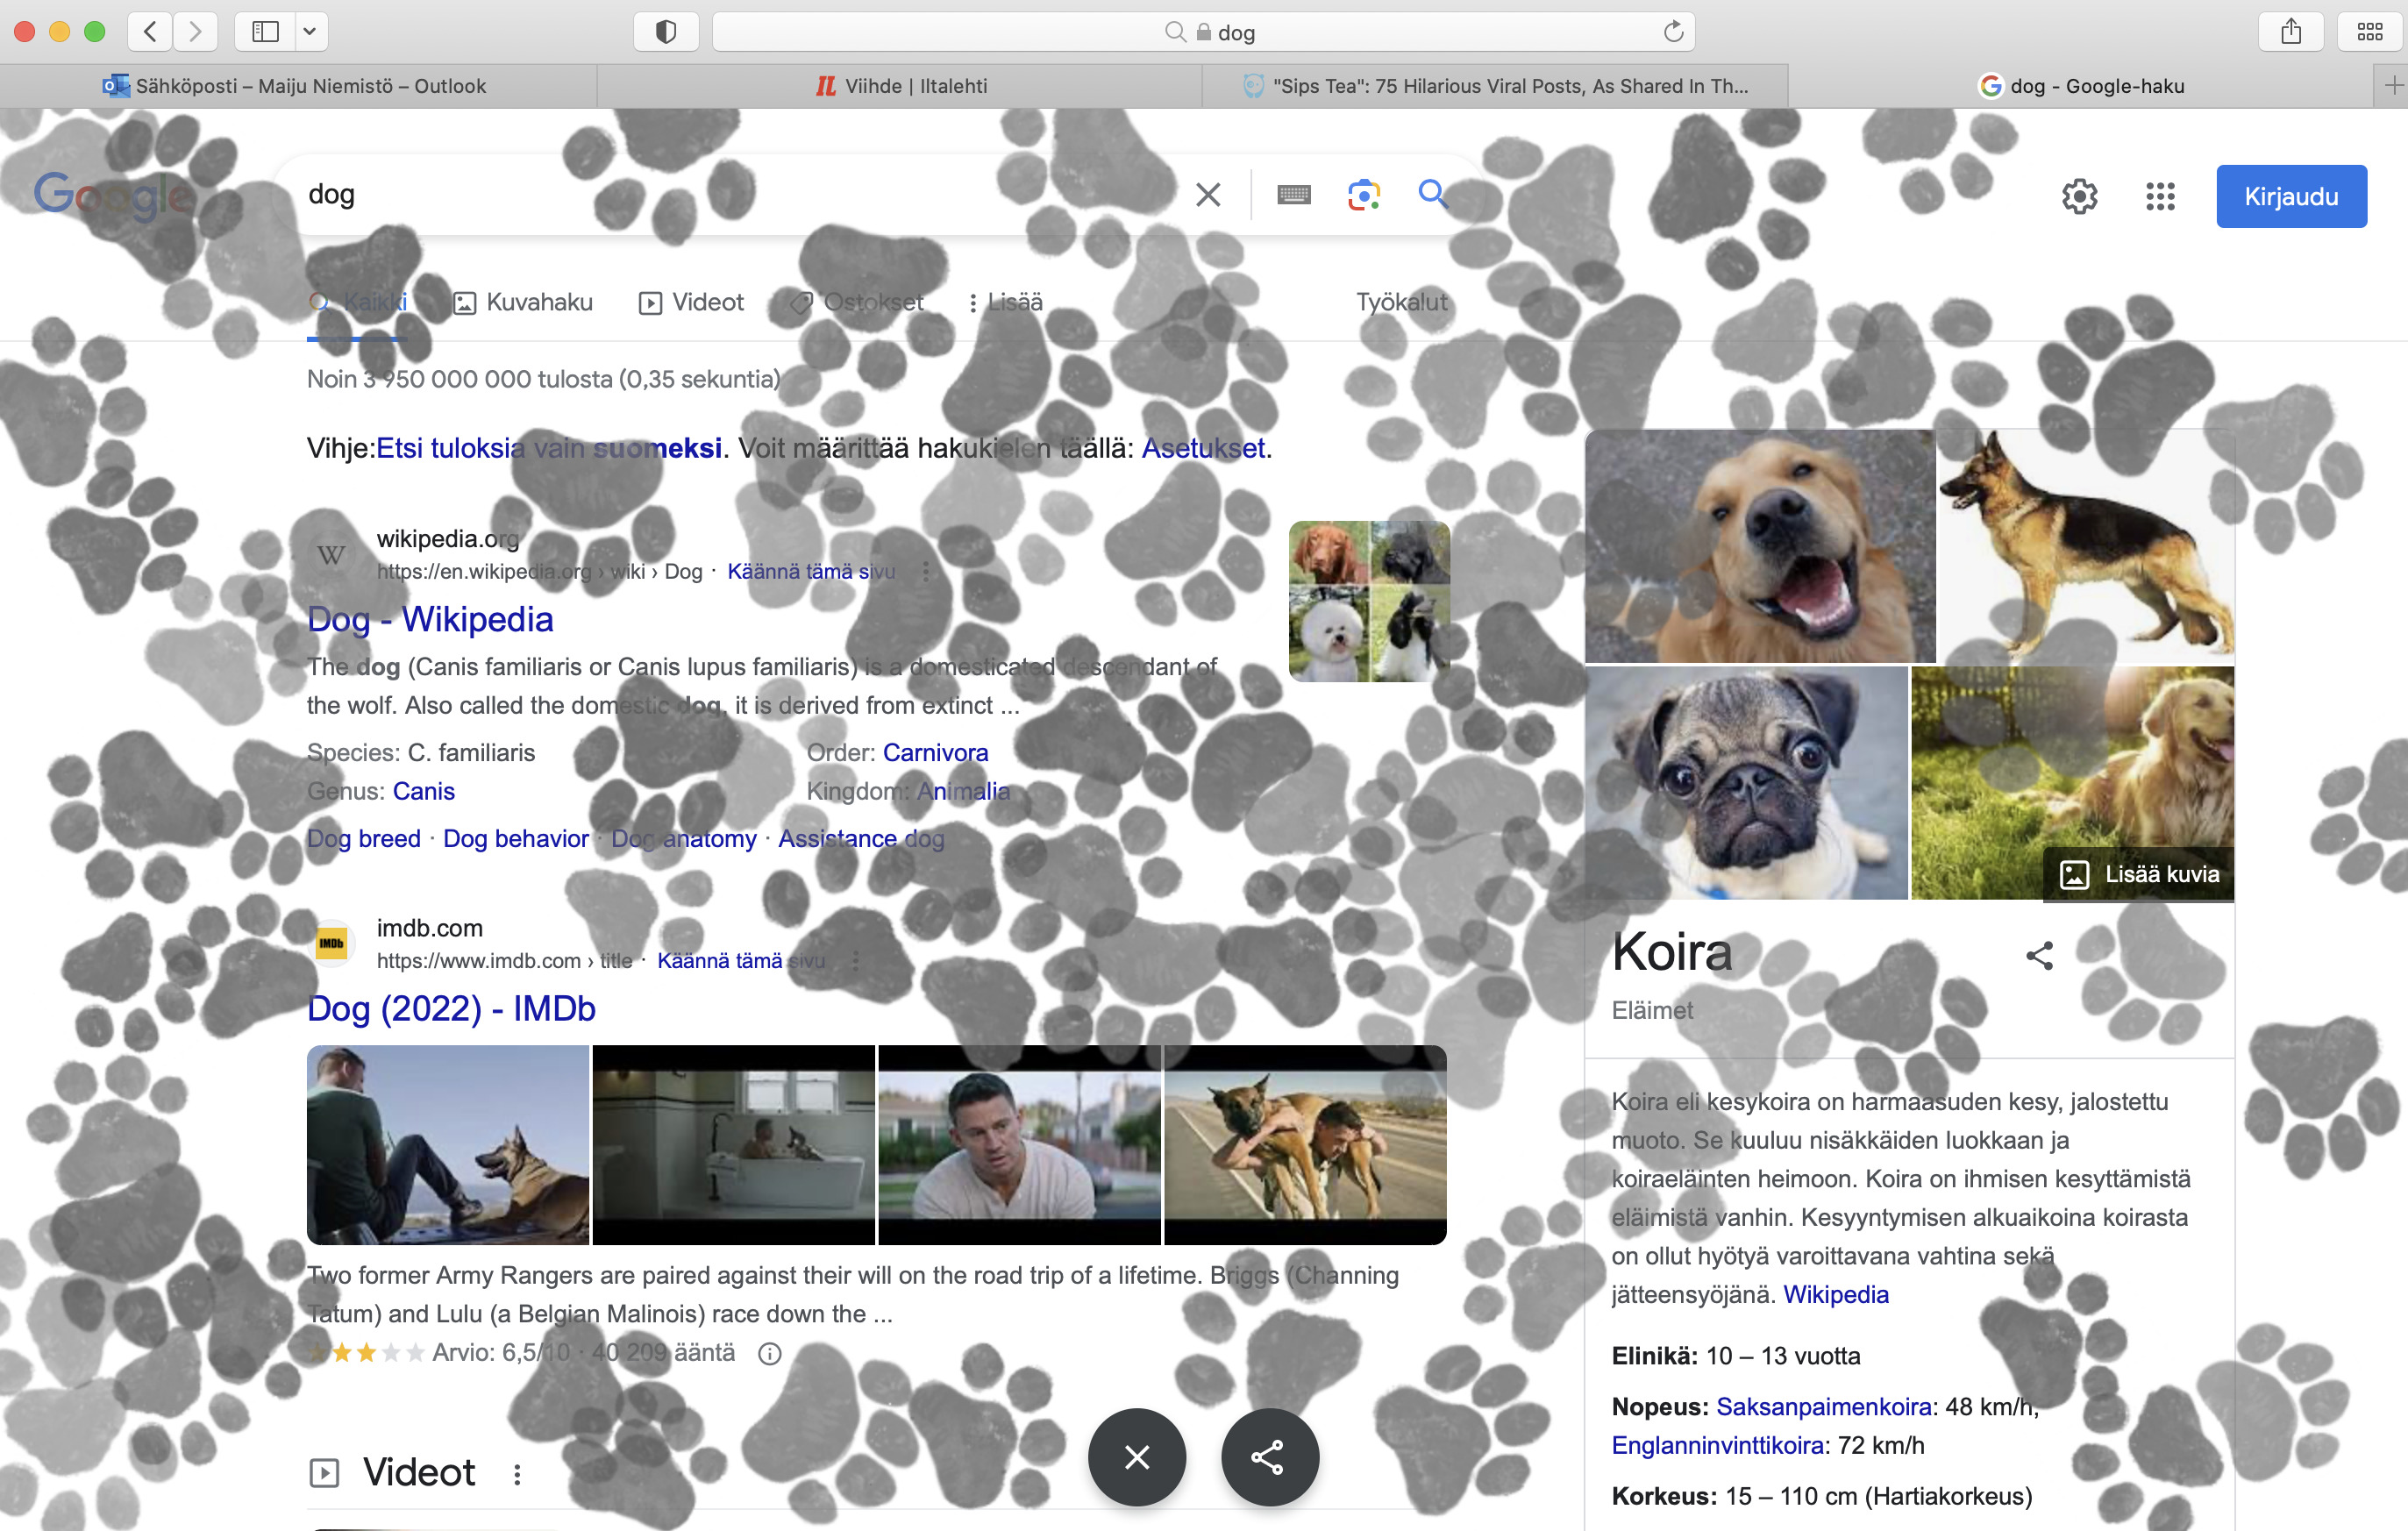Open the pug image thumbnail

[1745, 783]
